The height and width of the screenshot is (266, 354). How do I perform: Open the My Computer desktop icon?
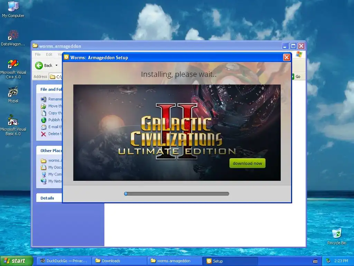[x=13, y=9]
